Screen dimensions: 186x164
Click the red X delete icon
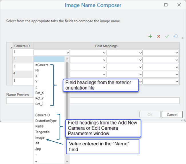coord(159,36)
